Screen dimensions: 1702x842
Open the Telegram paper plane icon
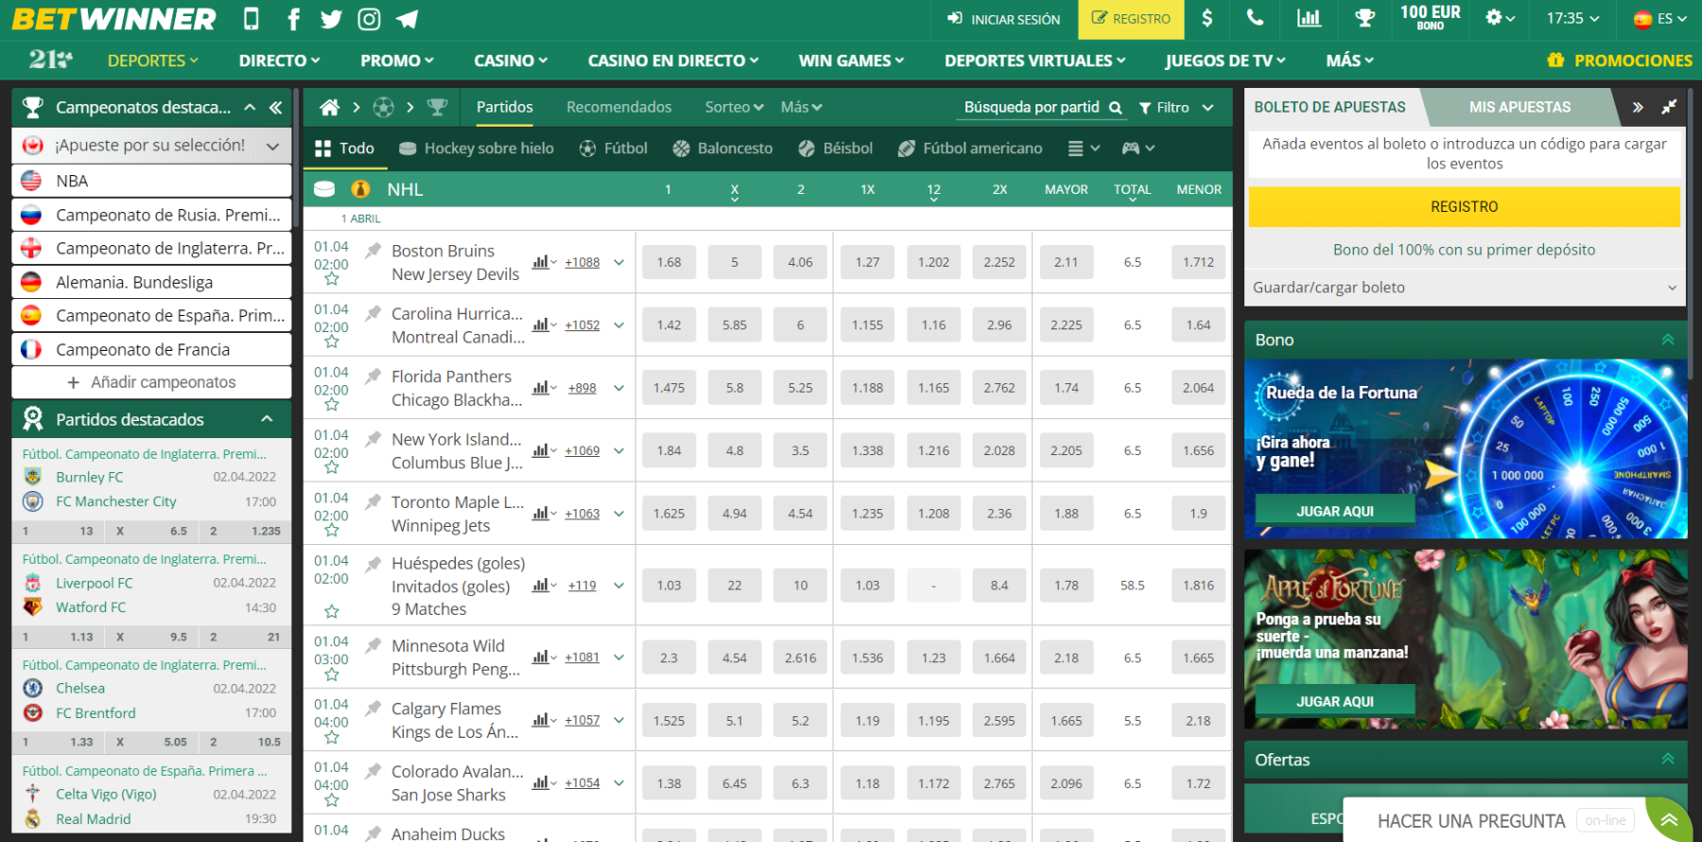coord(408,19)
